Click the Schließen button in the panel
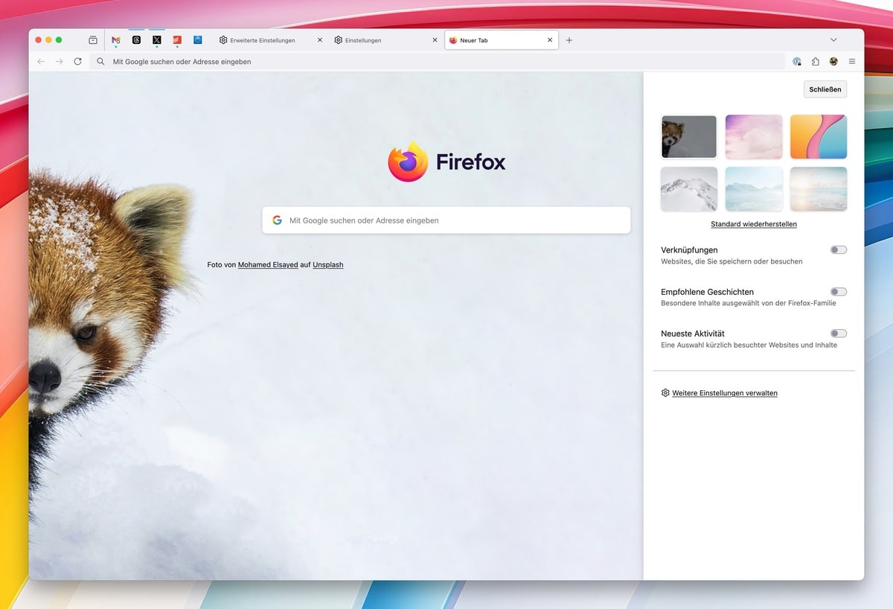Screen dimensions: 893x609 point(825,89)
